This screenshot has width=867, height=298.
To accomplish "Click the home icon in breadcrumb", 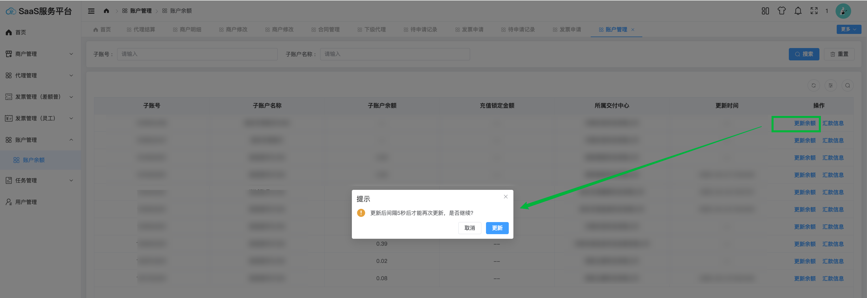I will click(106, 11).
